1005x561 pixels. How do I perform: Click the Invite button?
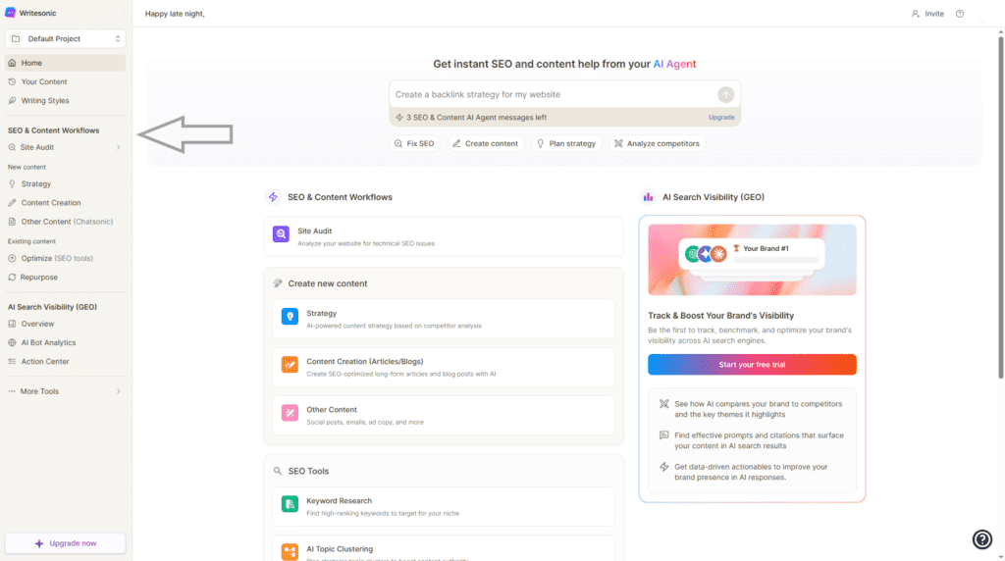tap(927, 14)
